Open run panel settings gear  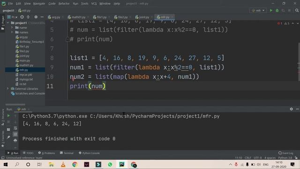click(x=291, y=109)
